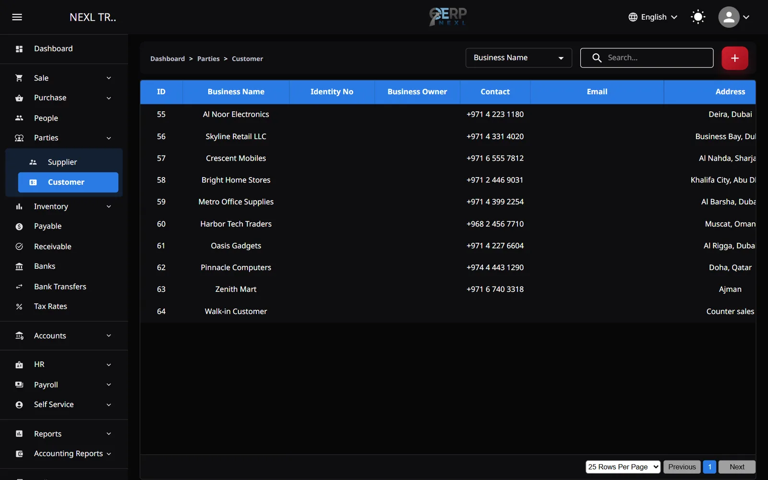The image size is (768, 480).
Task: Focus the Search input field
Action: tap(647, 58)
